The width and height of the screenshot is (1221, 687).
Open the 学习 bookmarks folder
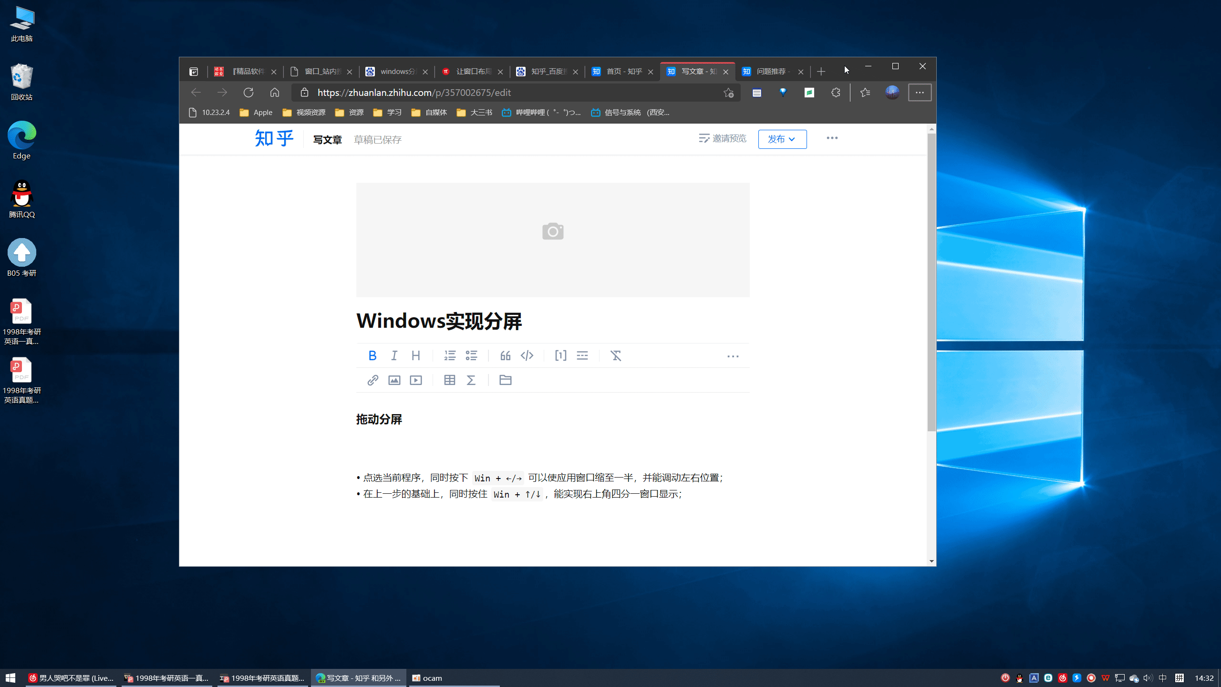(387, 113)
